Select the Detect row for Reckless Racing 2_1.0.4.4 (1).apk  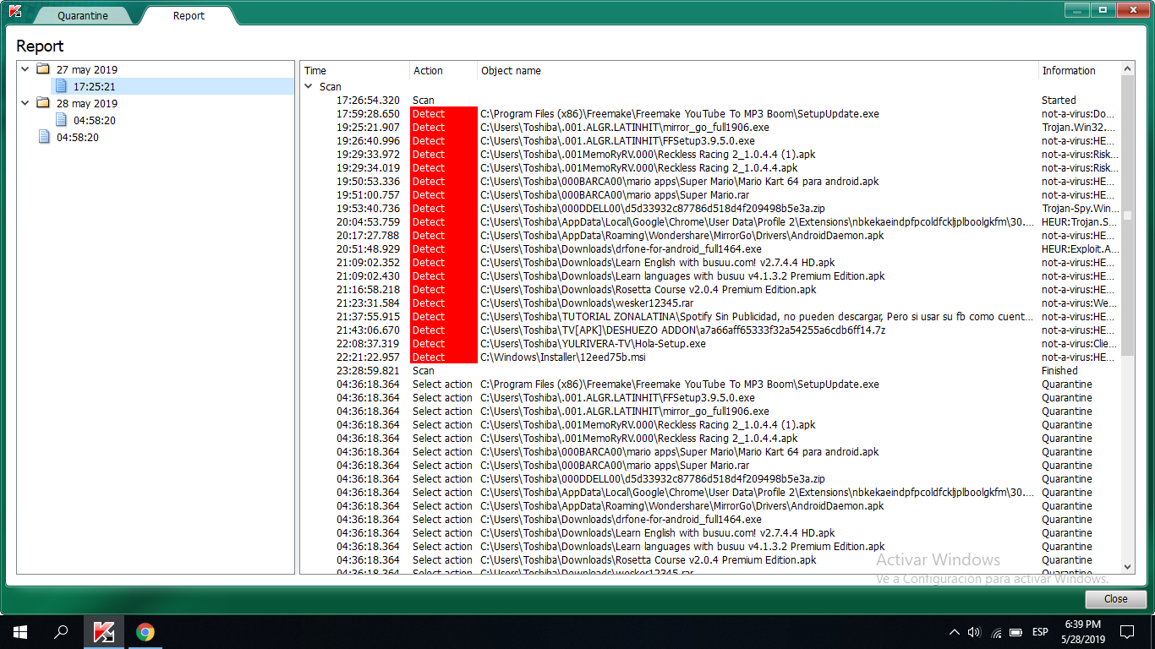(x=712, y=154)
